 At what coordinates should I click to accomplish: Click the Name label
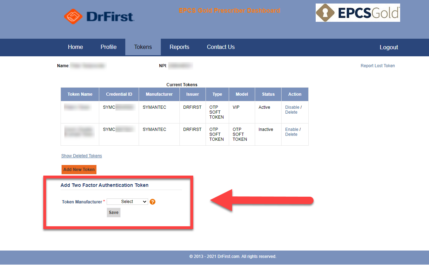click(63, 66)
